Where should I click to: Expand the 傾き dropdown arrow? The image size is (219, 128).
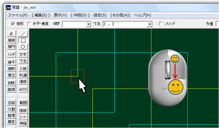click(89, 24)
